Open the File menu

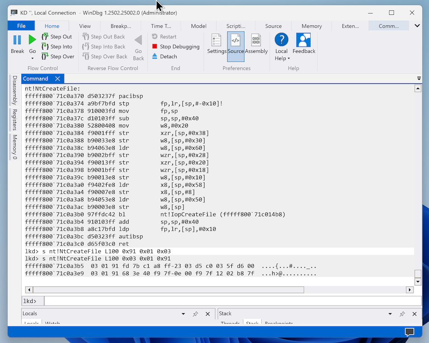point(21,26)
